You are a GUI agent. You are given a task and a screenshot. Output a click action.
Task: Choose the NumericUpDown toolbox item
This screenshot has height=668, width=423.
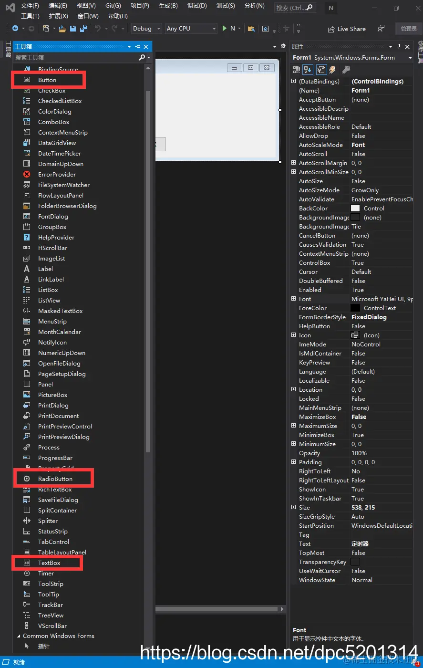pyautogui.click(x=62, y=353)
